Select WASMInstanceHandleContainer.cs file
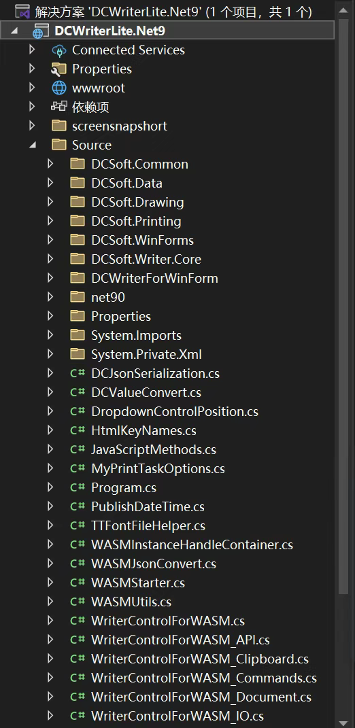Image resolution: width=355 pixels, height=728 pixels. (192, 544)
